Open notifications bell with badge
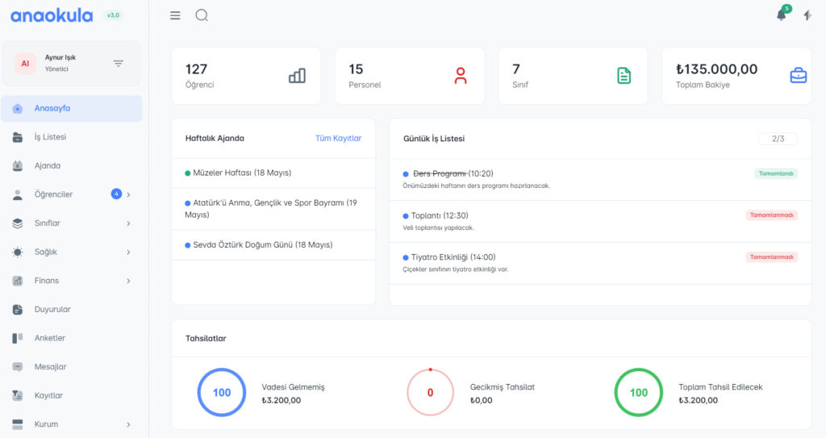 tap(781, 15)
